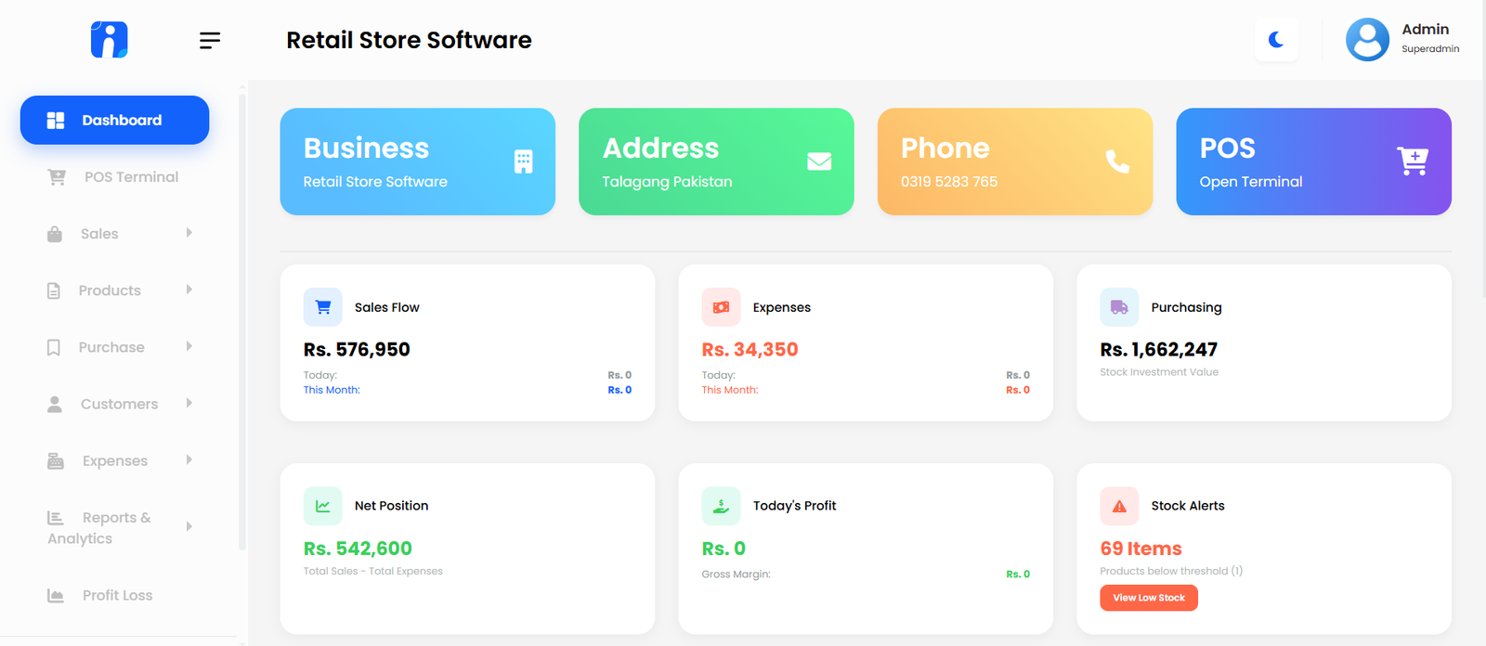
Task: Click the Purchasing truck icon
Action: pos(1119,307)
